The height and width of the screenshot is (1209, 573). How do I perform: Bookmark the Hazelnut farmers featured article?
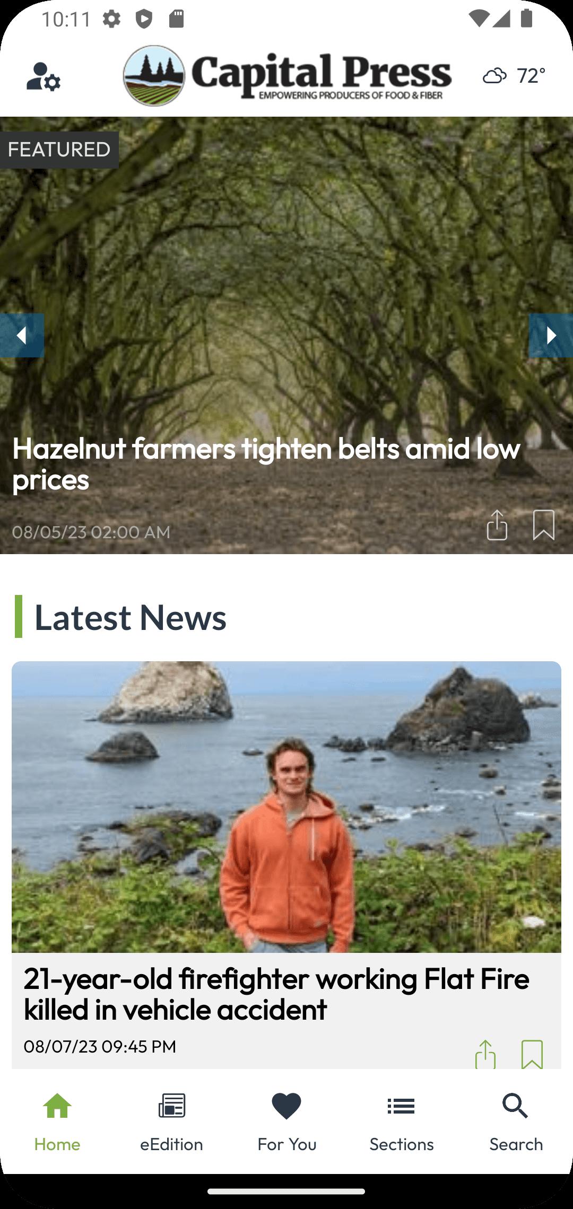[x=544, y=525]
